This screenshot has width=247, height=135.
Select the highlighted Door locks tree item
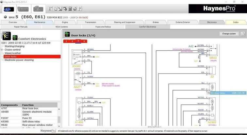click(32, 57)
